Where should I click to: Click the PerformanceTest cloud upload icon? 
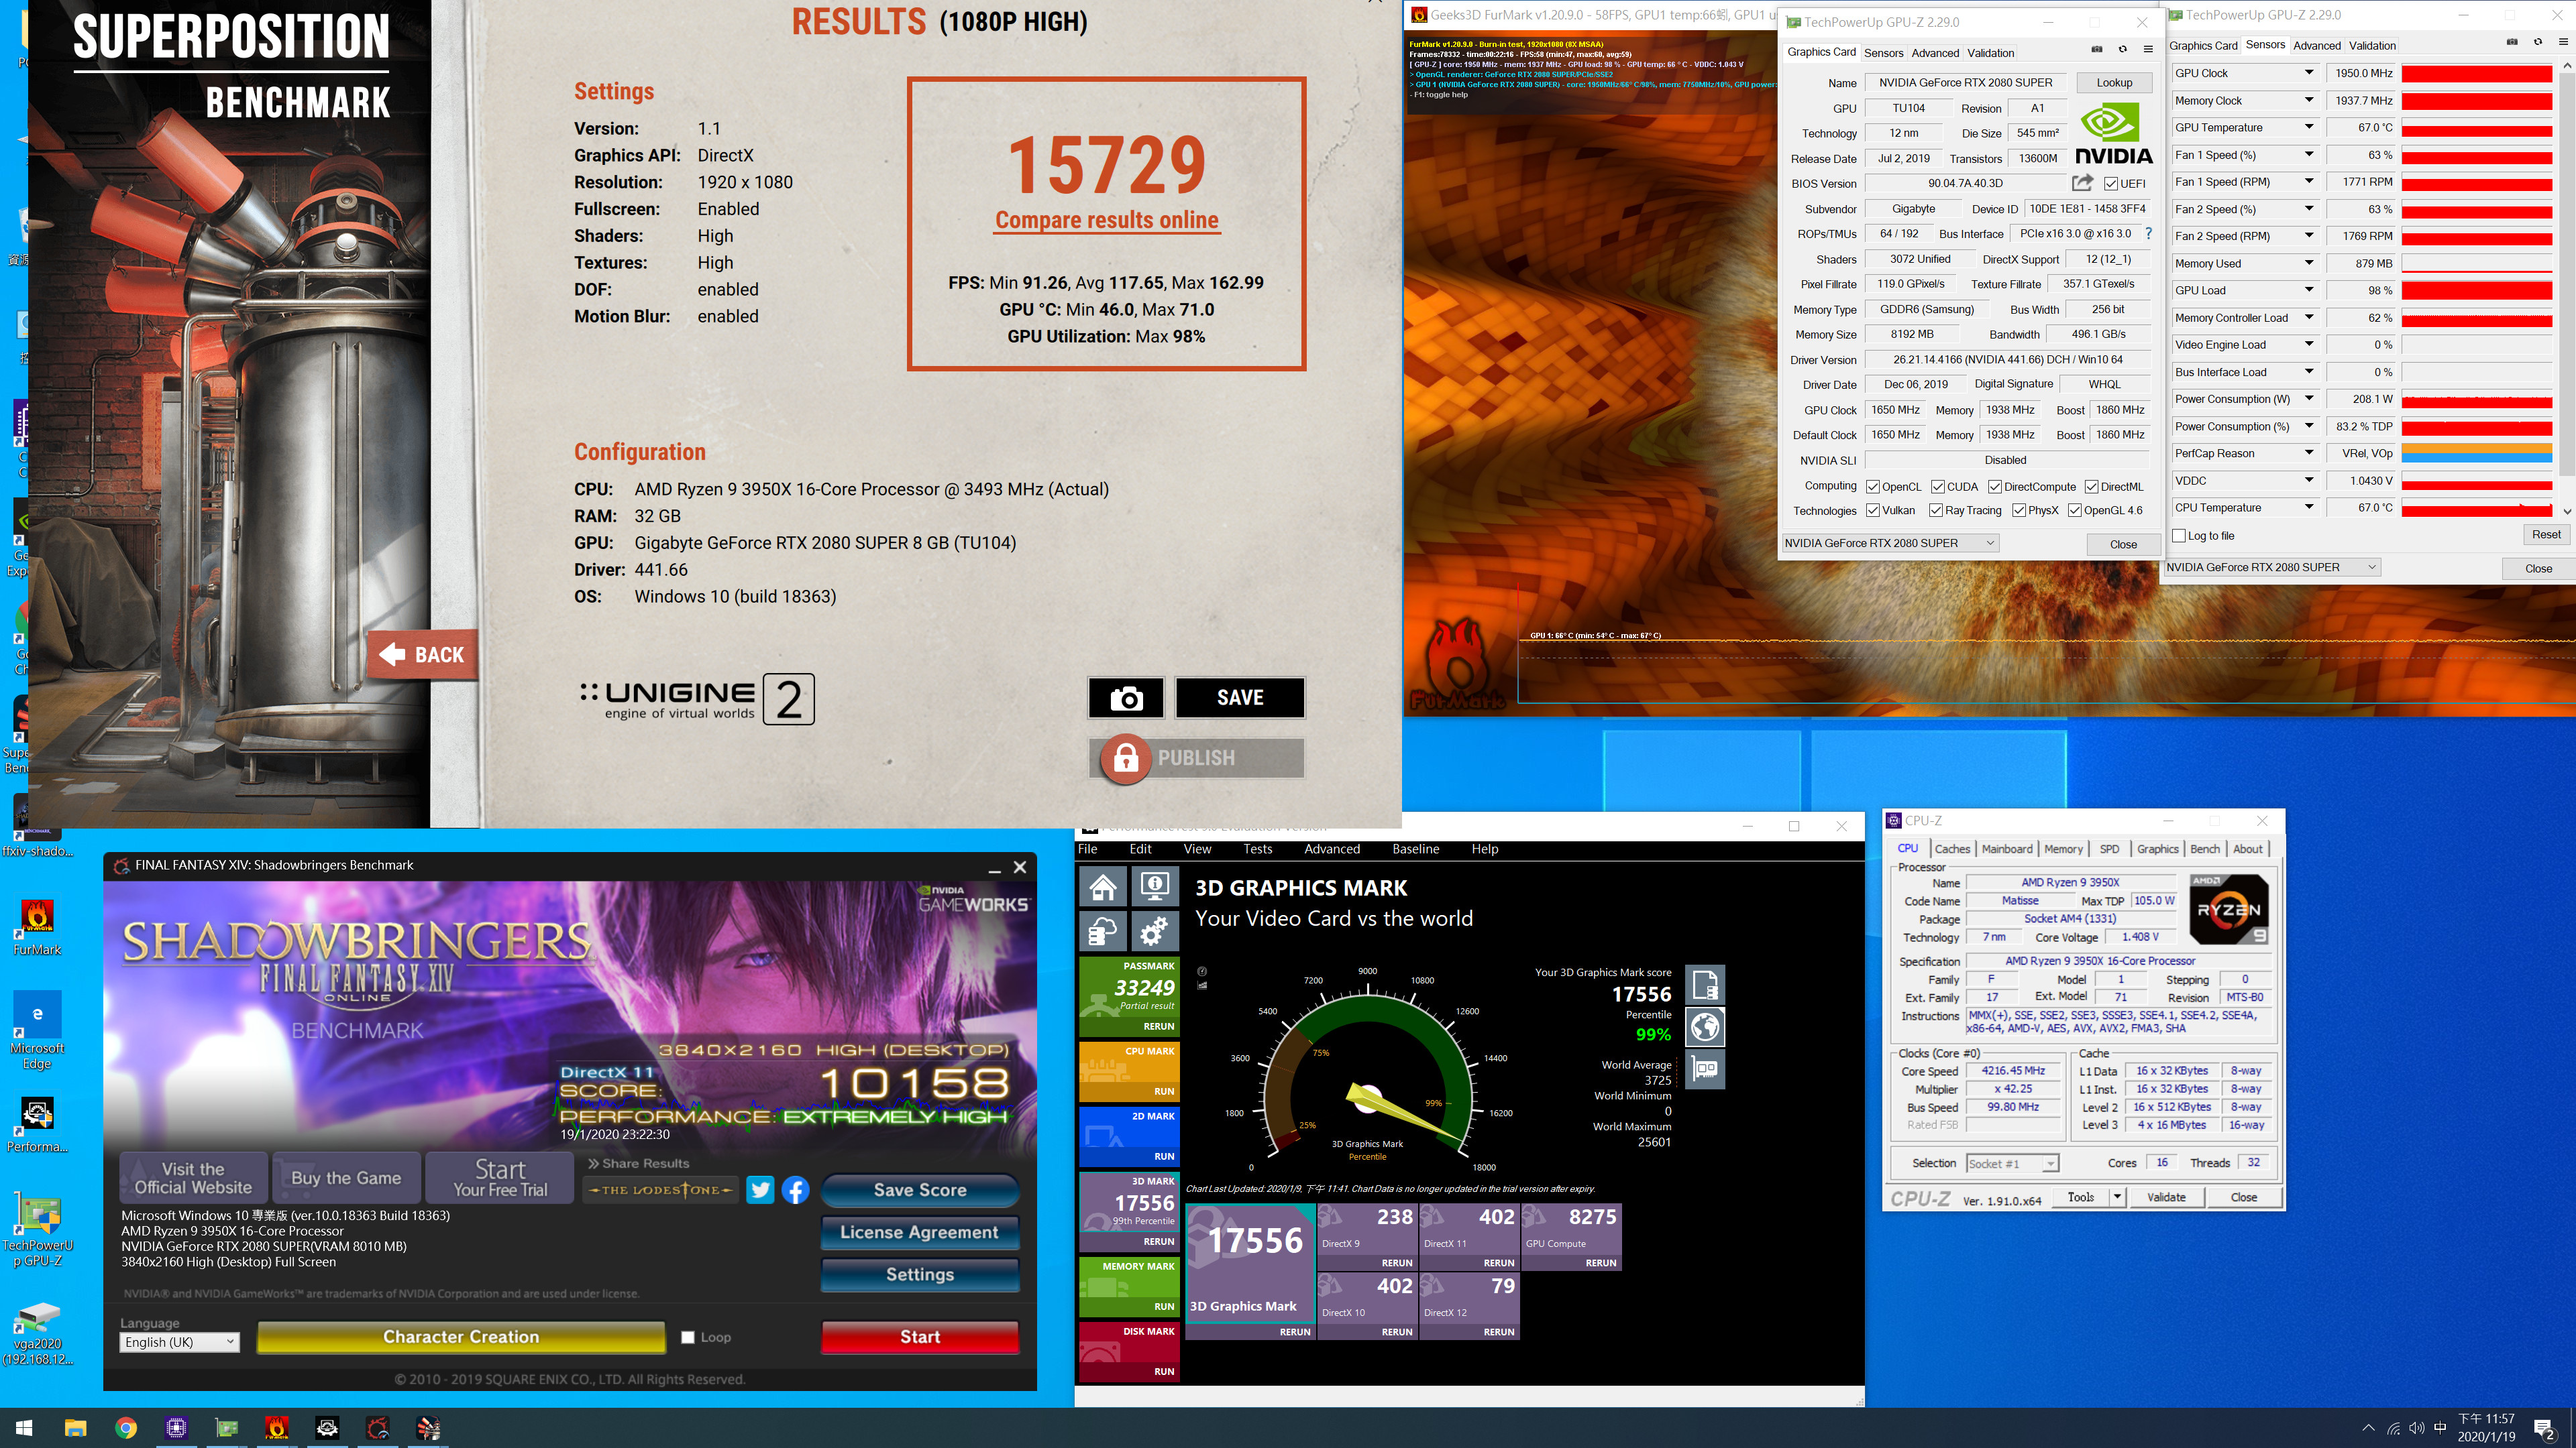(x=1103, y=931)
